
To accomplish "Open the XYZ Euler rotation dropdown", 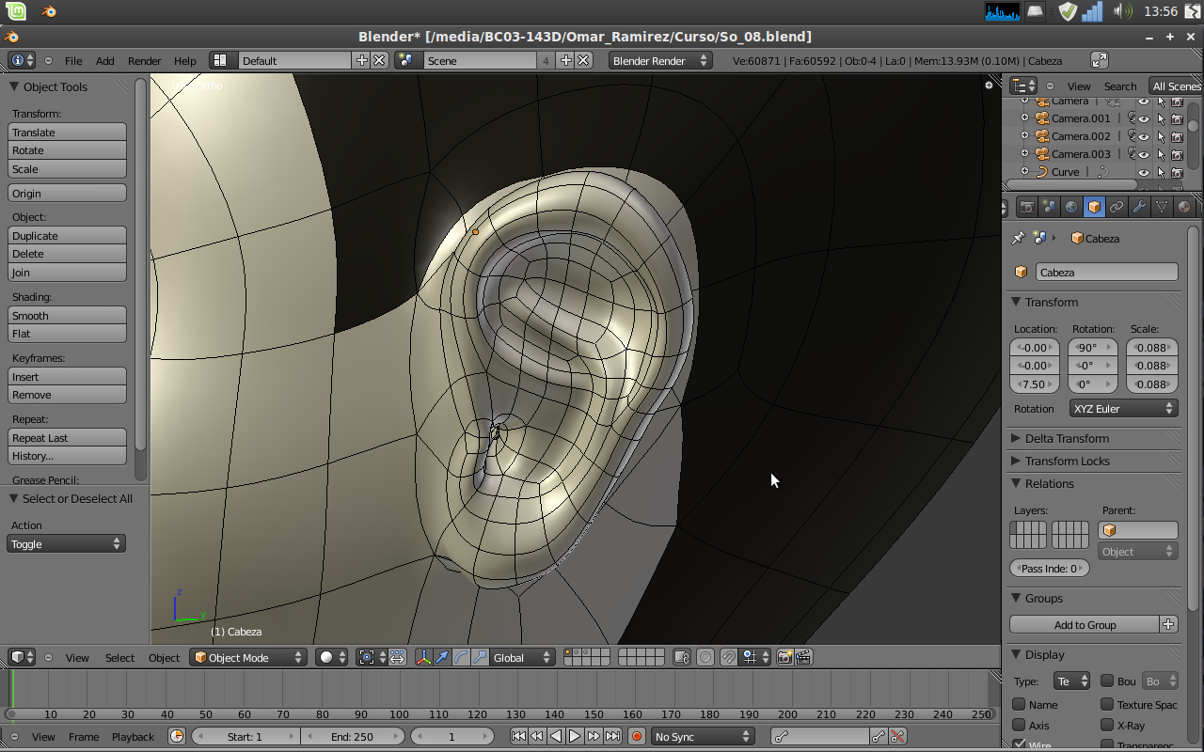I will (x=1123, y=409).
